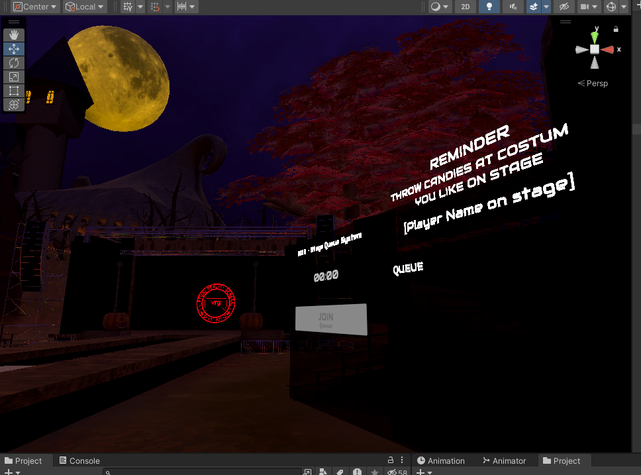Viewport: 641px width, 475px height.
Task: Click the lock icon beside the orientation gizmo
Action: [x=616, y=29]
